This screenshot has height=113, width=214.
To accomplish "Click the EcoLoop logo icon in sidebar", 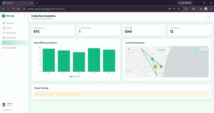I will pyautogui.click(x=3, y=16).
